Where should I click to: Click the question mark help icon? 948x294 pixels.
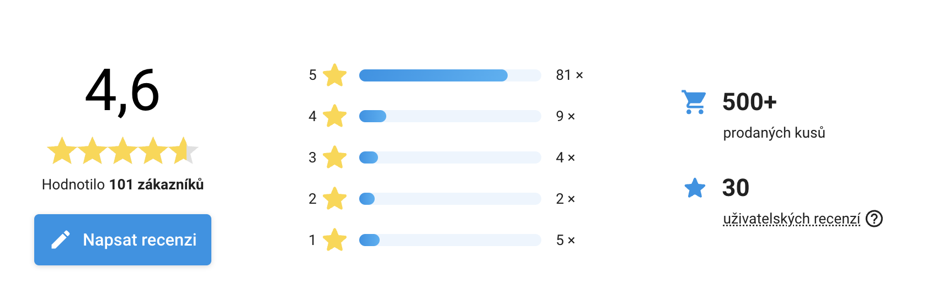(874, 219)
